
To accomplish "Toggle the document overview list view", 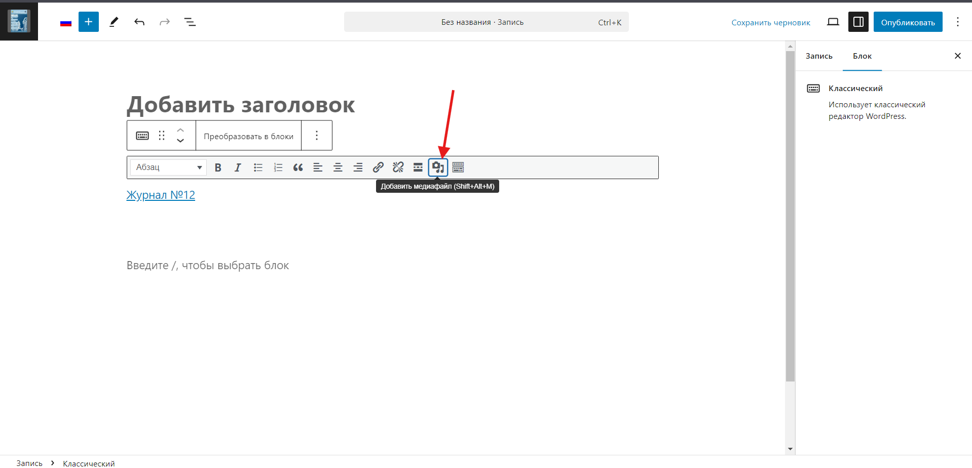I will [190, 22].
